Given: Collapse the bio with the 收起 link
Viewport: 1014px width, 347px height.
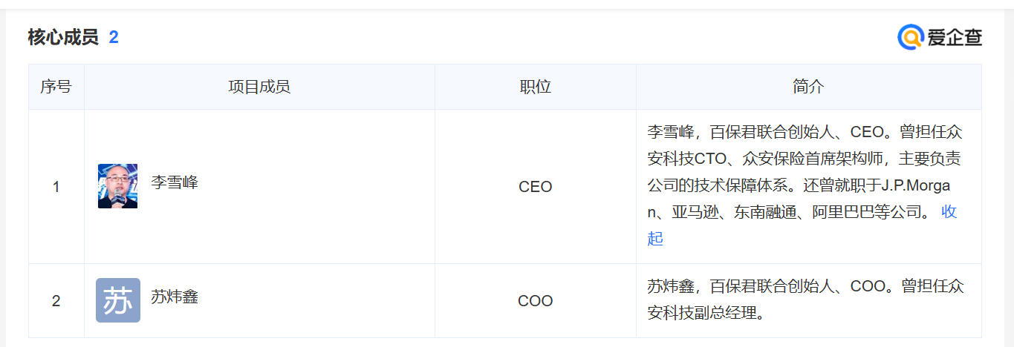Looking at the screenshot, I should 949,212.
